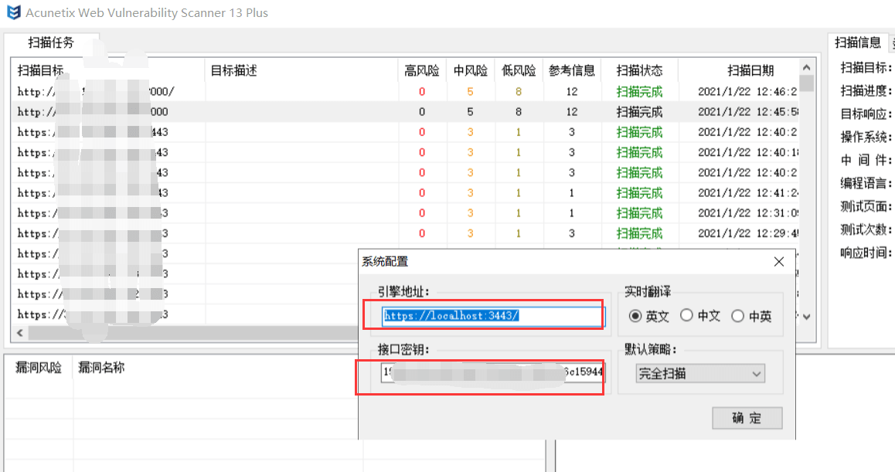895x472 pixels.
Task: Click the 确定 button in the dialog
Action: (747, 418)
